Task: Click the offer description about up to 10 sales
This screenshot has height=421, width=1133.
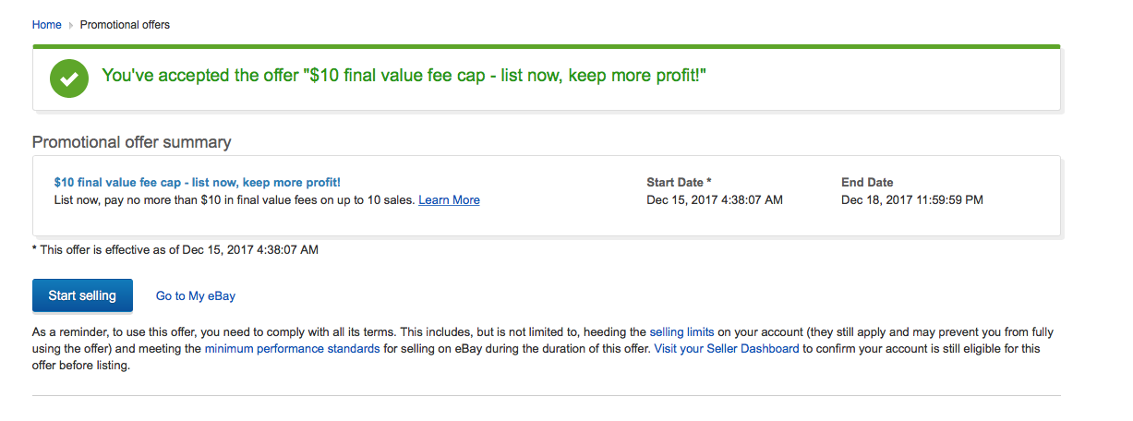Action: coord(235,200)
